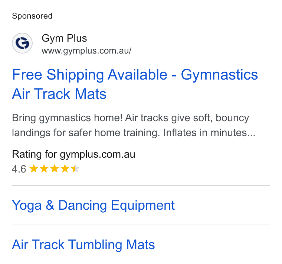The width and height of the screenshot is (282, 264).
Task: Click the Gym Plus advertiser name
Action: click(x=64, y=38)
